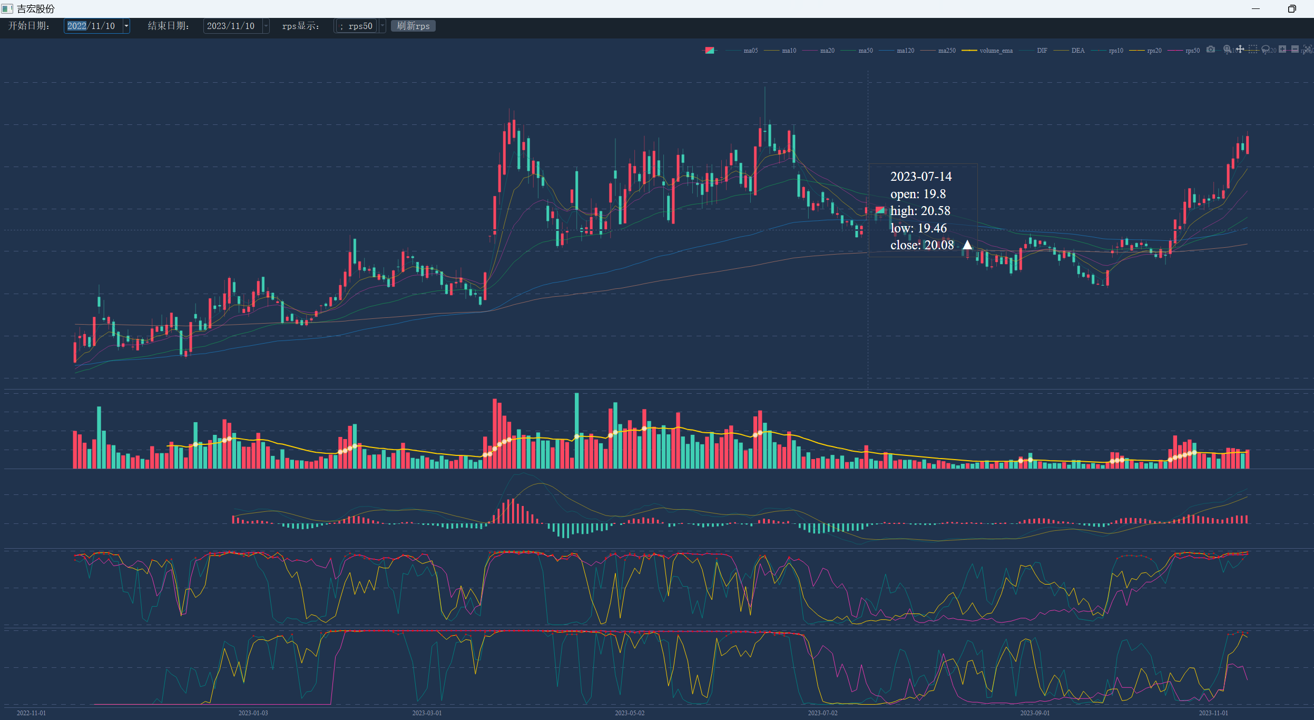Click the 2023-07-02 x-axis date label

tap(822, 713)
